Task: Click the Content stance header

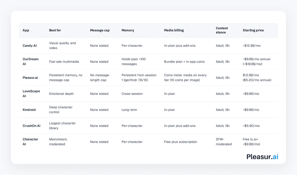Action: coord(222,30)
